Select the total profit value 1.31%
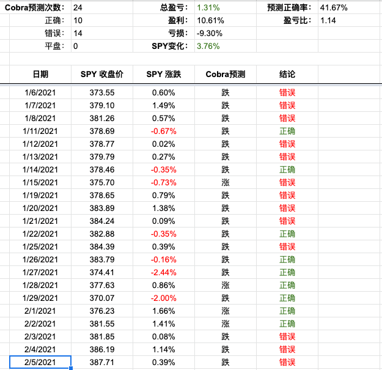This screenshot has width=382, height=370. coord(226,7)
